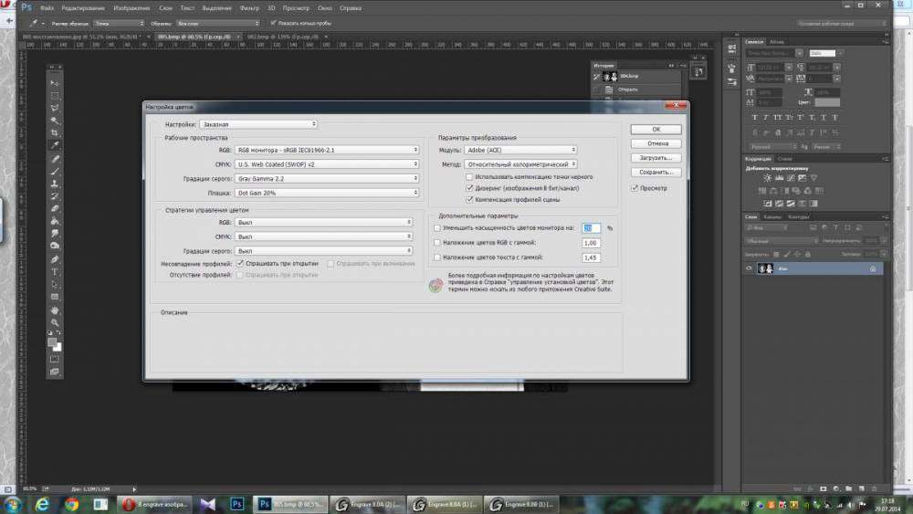
Task: Click the Chrome icon in the taskbar
Action: pyautogui.click(x=71, y=503)
